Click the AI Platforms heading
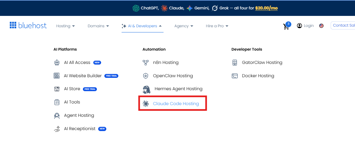This screenshot has height=145, width=355. coord(65,49)
